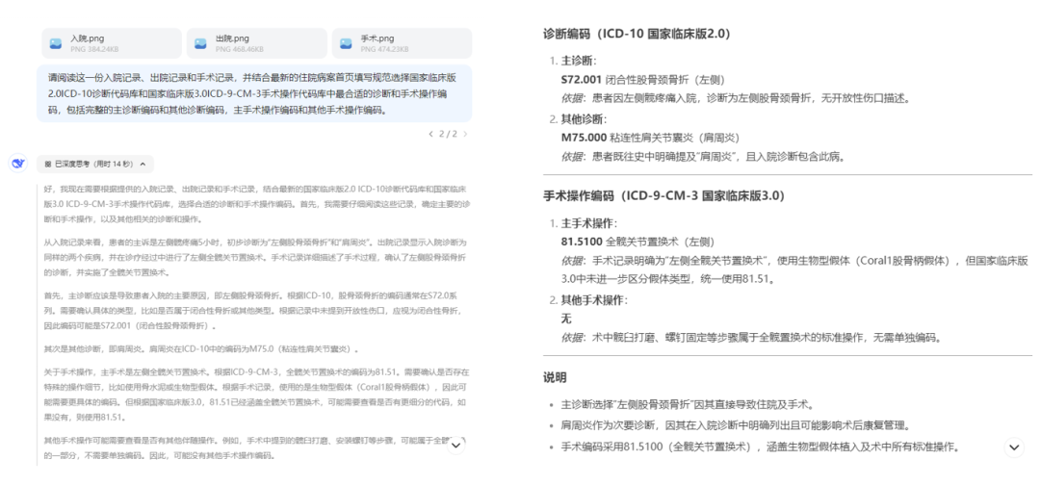Click scroll-to-bottom arrow in left chat panel

[456, 446]
